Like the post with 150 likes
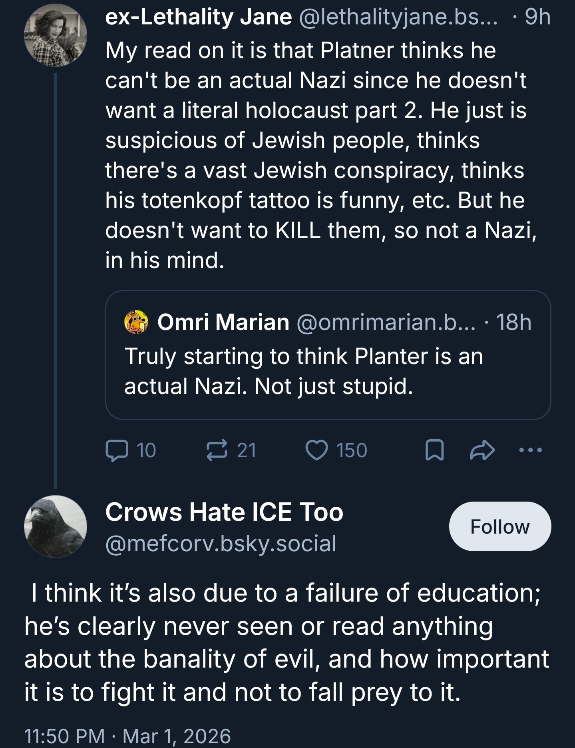Image resolution: width=575 pixels, height=748 pixels. pyautogui.click(x=317, y=450)
